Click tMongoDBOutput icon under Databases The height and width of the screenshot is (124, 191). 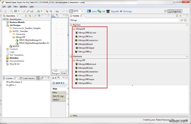click(76, 79)
